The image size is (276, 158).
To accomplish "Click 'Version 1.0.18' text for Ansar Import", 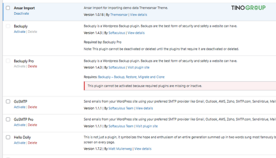I will pos(94,15).
